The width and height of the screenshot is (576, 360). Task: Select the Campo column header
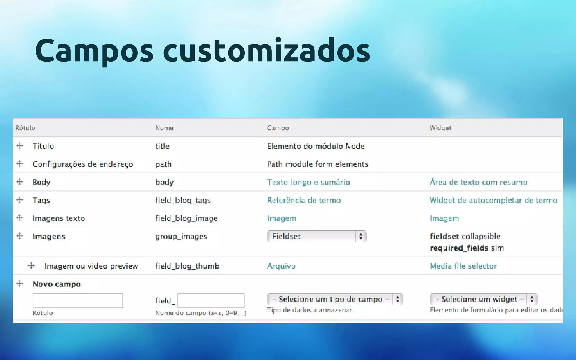[x=278, y=128]
